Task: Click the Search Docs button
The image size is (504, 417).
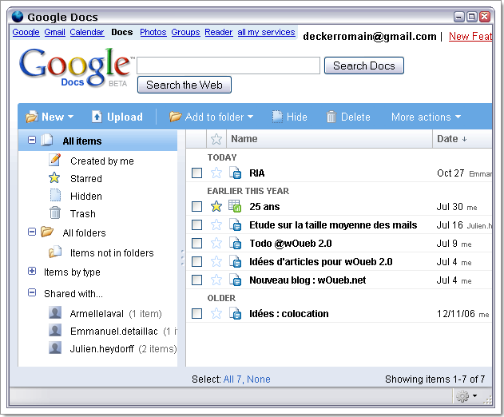Action: pyautogui.click(x=364, y=66)
